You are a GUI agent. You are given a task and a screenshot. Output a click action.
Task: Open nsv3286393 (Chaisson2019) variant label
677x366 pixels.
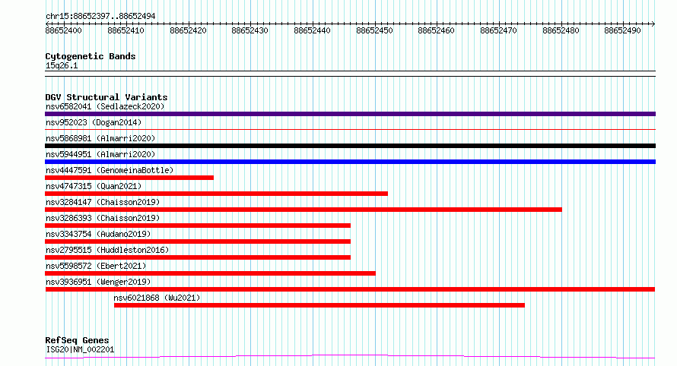tap(103, 218)
